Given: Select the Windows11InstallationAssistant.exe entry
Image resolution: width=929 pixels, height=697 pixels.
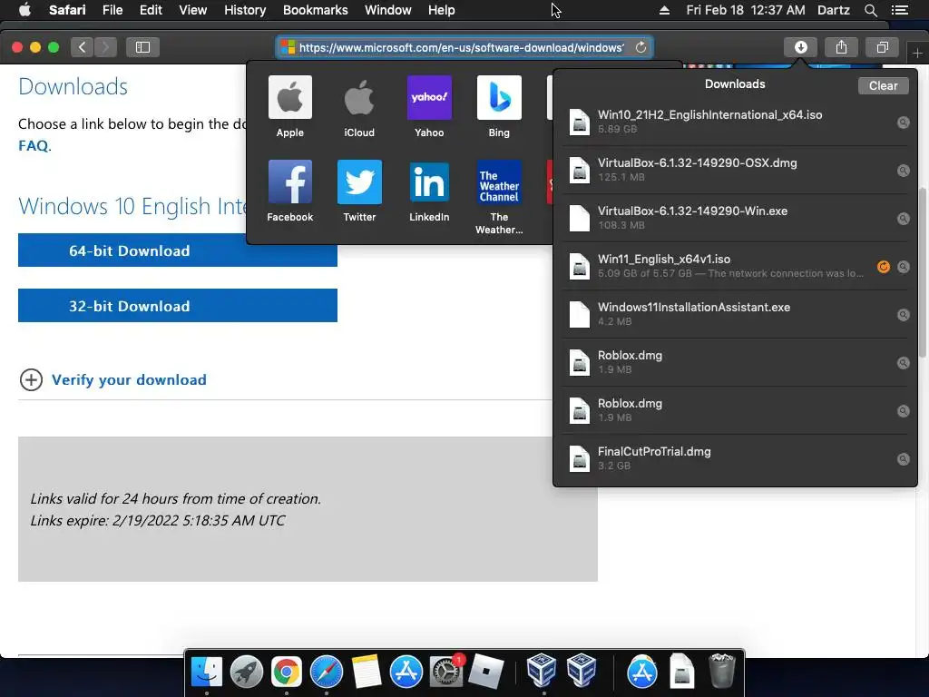Looking at the screenshot, I should coord(735,314).
